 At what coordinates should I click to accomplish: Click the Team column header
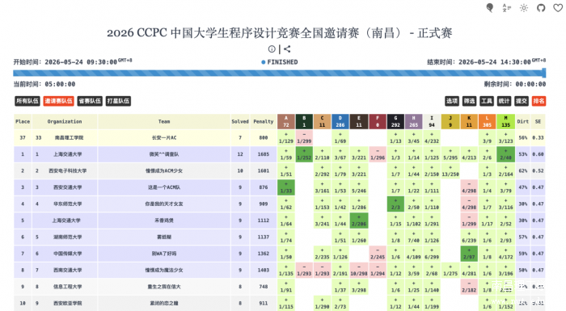pos(164,122)
